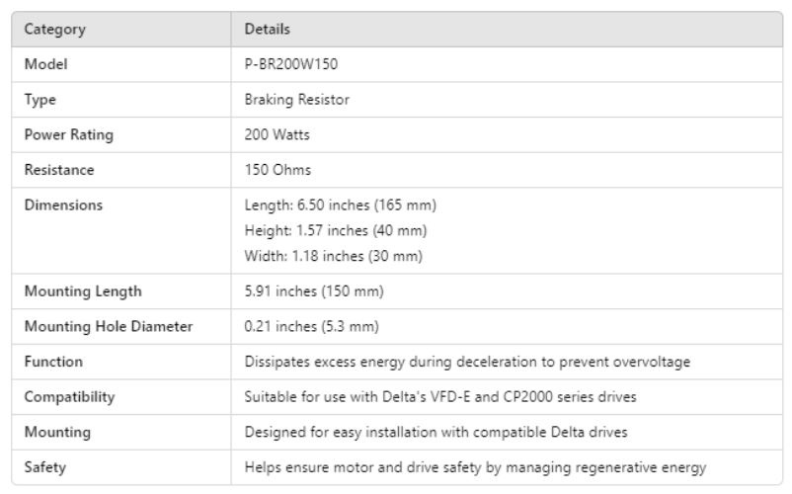Click the Safety description about regenerative energy
792x494 pixels.
(475, 467)
